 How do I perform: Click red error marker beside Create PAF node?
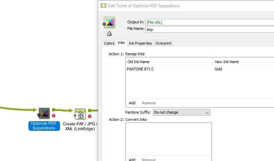(x=90, y=116)
